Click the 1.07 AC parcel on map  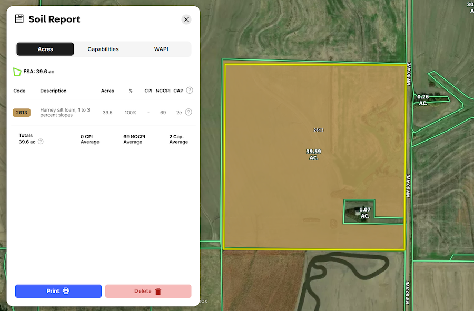pos(364,213)
